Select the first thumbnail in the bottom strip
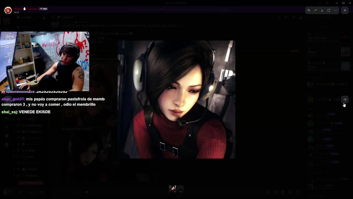Image resolution: width=353 pixels, height=199 pixels. pos(173,189)
